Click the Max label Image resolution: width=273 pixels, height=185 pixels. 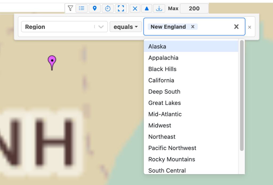pos(173,9)
